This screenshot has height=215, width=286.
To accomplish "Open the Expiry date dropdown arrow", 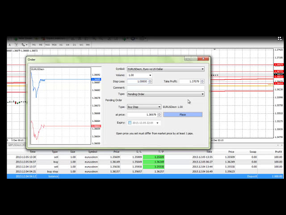I will tap(157, 123).
